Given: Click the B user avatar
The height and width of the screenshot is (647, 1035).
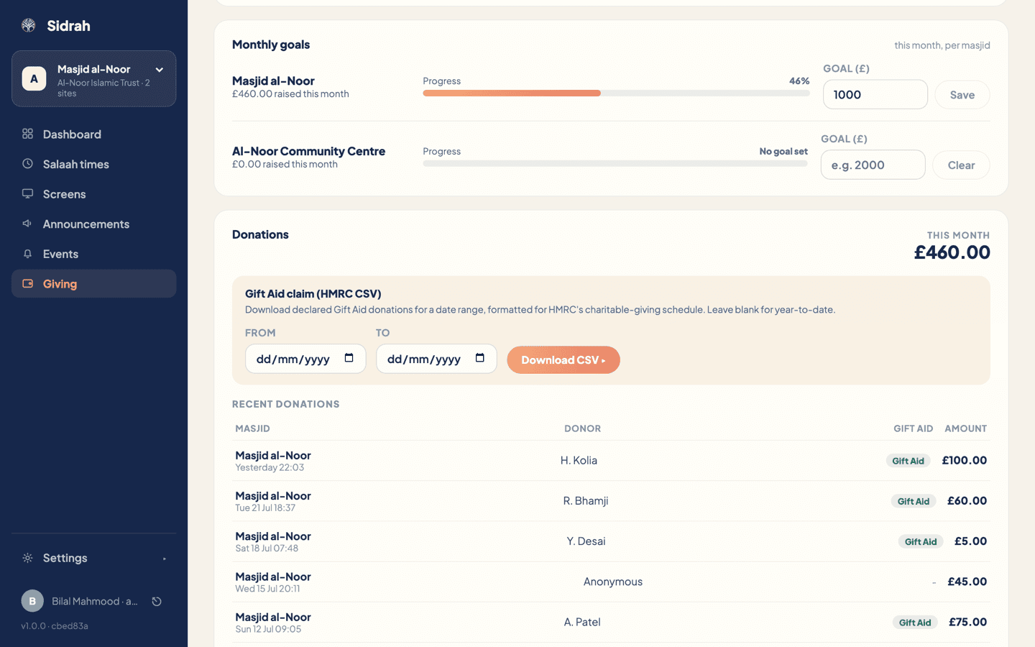Looking at the screenshot, I should 32,601.
